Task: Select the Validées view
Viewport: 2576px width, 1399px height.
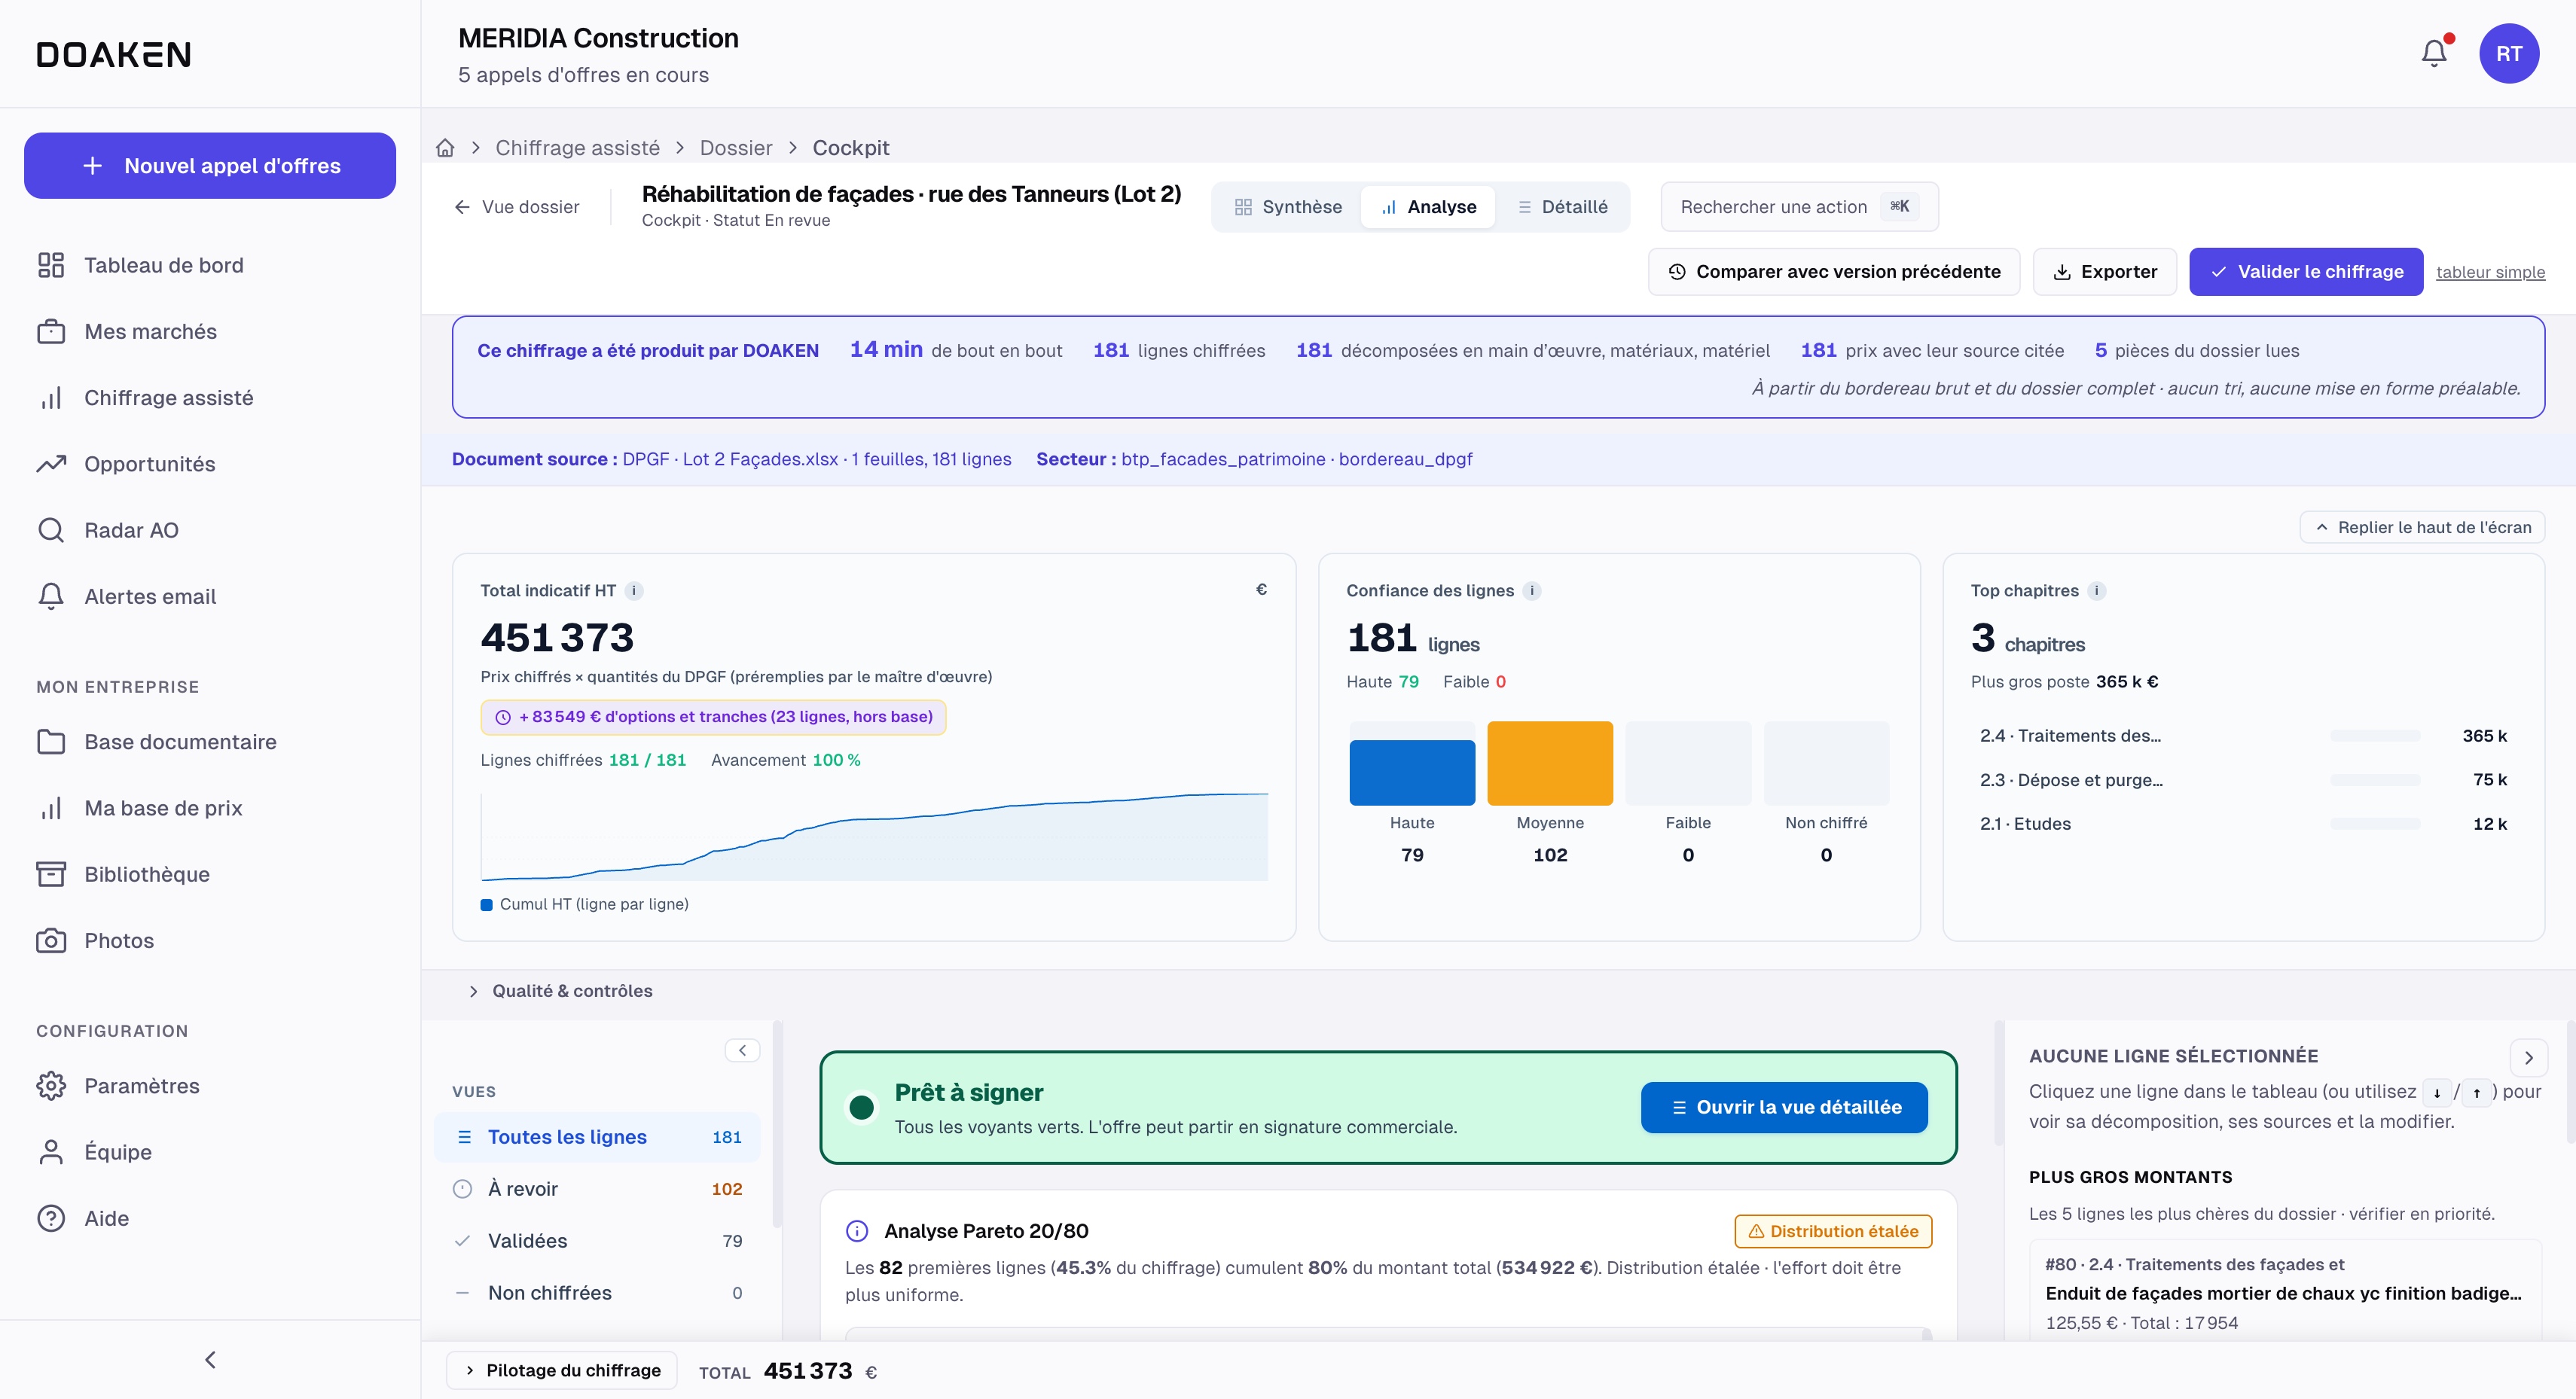Action: (597, 1241)
